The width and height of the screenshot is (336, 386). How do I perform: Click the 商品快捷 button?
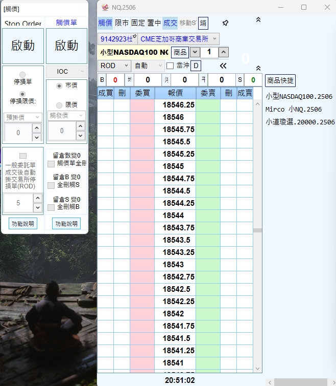click(280, 80)
